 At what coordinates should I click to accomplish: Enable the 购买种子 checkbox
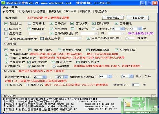pyautogui.click(x=6, y=29)
